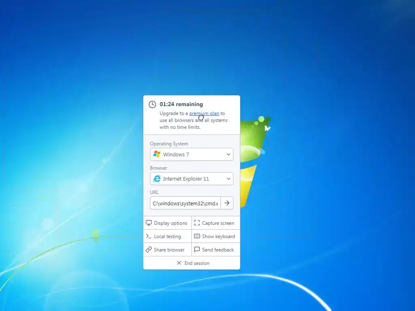The height and width of the screenshot is (311, 415).
Task: Click Capture screen label
Action: (218, 223)
